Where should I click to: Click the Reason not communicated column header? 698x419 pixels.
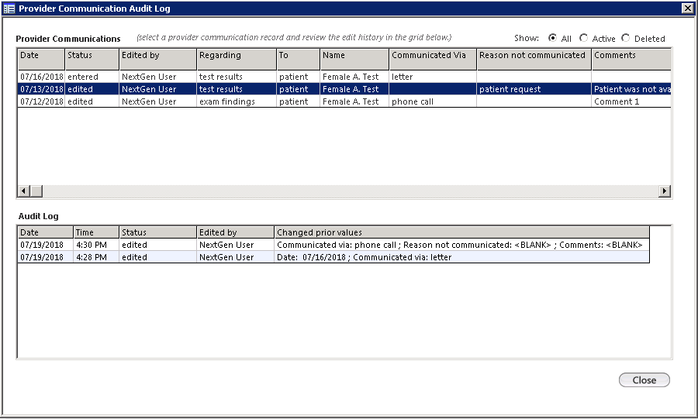coord(534,59)
